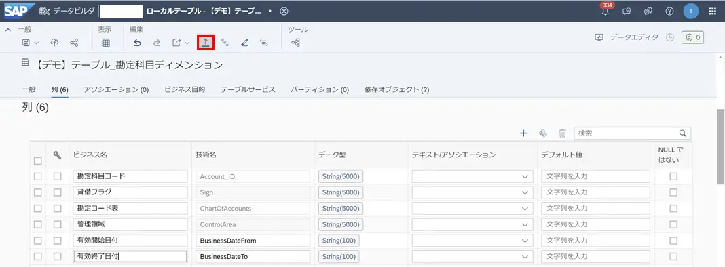
Task: Select the 有効終了日付 row checkbox
Action: tap(38, 256)
